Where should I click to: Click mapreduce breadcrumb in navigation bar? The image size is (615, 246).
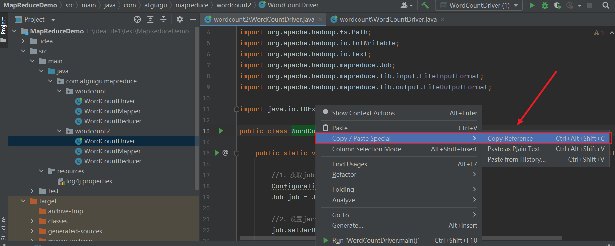click(192, 5)
